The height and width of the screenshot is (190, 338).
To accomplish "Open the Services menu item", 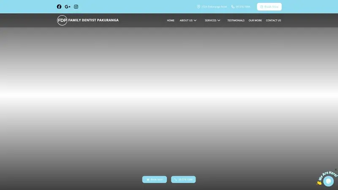I will click(x=210, y=20).
